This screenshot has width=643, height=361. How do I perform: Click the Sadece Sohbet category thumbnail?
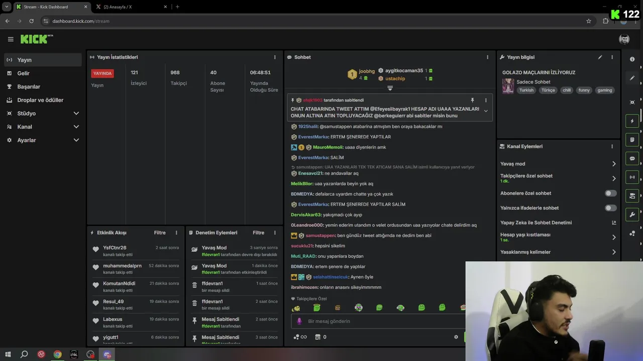pos(508,86)
